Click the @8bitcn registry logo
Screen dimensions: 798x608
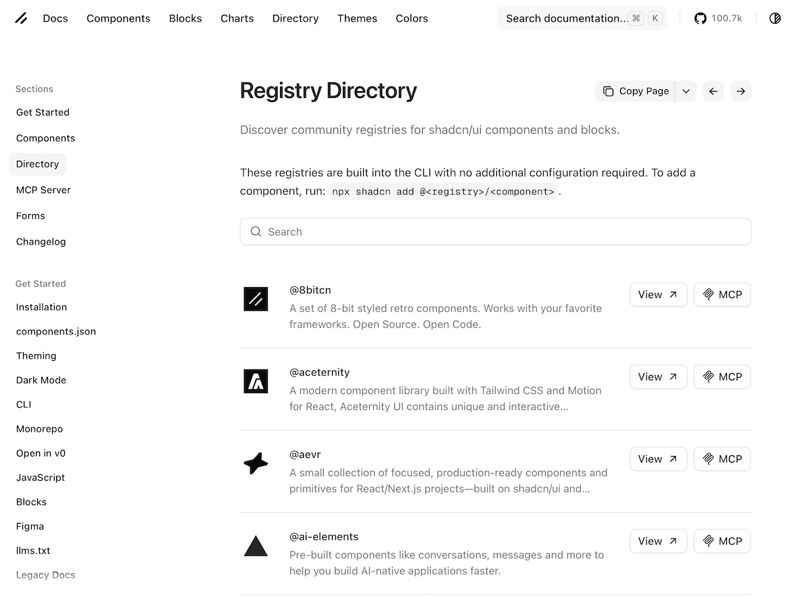[256, 299]
